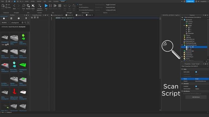The width and height of the screenshot is (209, 117).
Task: Collapse the Attributes properties section
Action: tap(182, 91)
